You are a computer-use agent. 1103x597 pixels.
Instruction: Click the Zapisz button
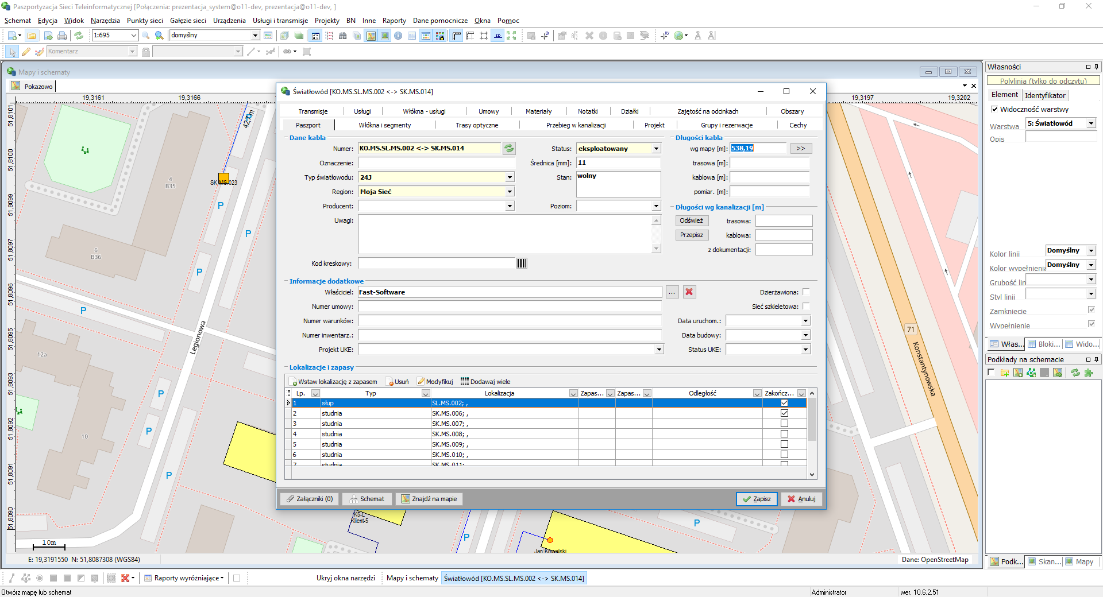tap(757, 499)
